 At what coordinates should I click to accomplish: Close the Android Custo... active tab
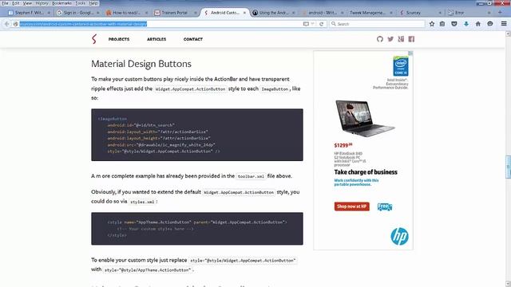244,13
